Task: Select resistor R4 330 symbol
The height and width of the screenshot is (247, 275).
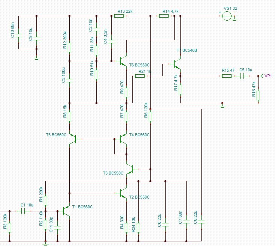Action: 126,228
